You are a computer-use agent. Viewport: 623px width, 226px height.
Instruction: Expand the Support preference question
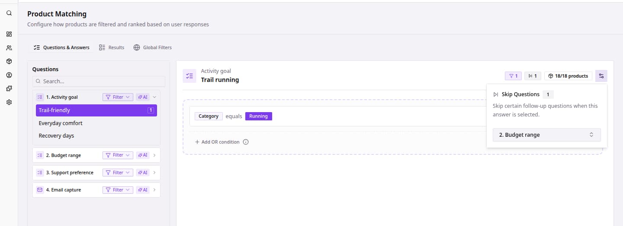(154, 173)
